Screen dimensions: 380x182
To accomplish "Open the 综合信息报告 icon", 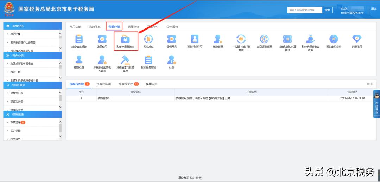I will (x=79, y=39).
